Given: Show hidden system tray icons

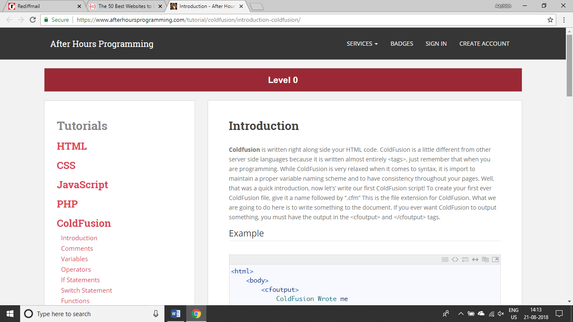Looking at the screenshot, I should coord(461,314).
